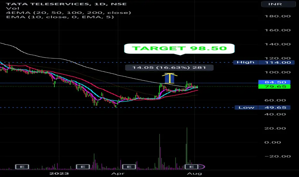Click the 180.00 price scale label

[x=278, y=16]
